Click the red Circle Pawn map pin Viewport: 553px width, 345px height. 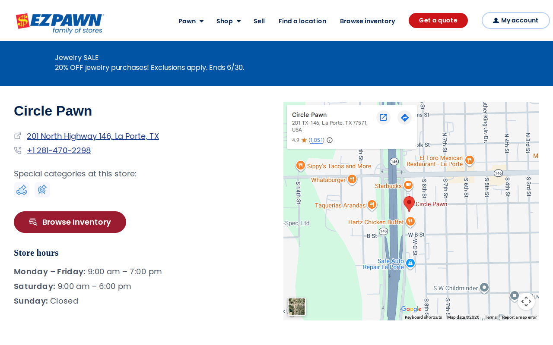(x=409, y=204)
